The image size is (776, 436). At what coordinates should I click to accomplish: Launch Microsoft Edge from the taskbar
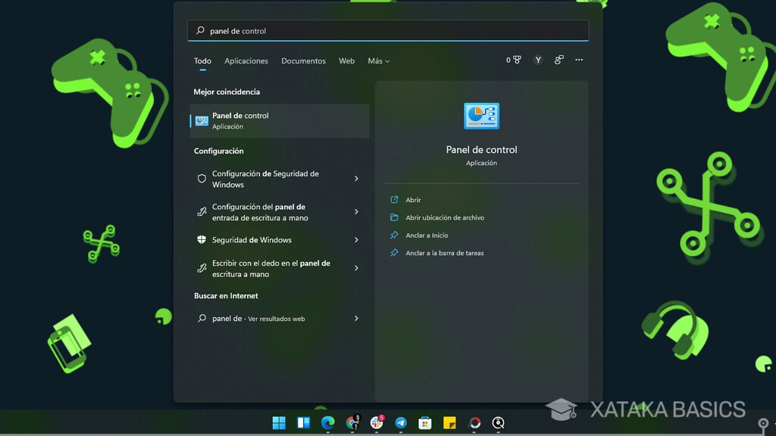327,423
